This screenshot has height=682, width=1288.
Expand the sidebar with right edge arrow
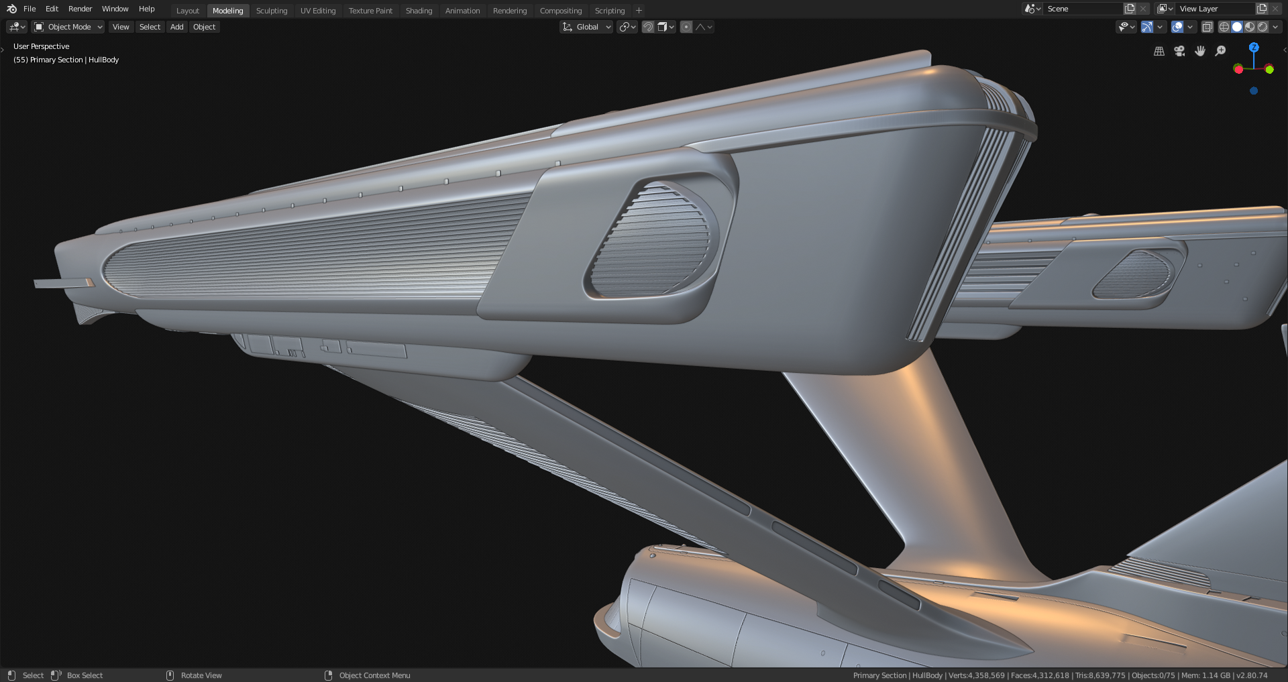1285,50
